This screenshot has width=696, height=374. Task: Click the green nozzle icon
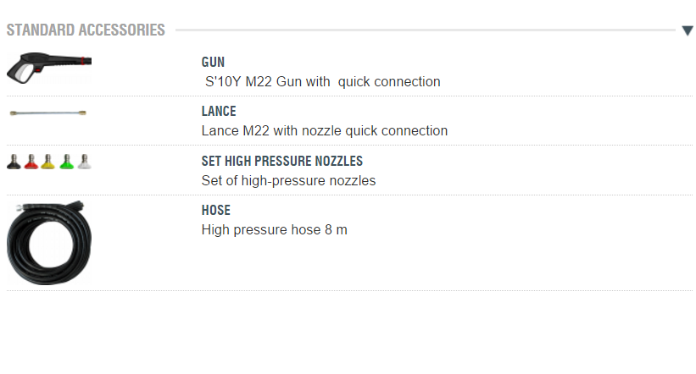66,161
